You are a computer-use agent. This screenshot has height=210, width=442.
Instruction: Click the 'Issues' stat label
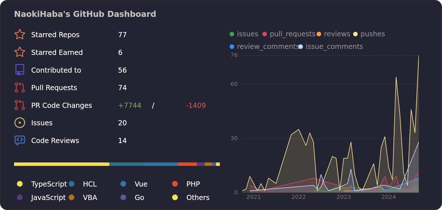(42, 123)
